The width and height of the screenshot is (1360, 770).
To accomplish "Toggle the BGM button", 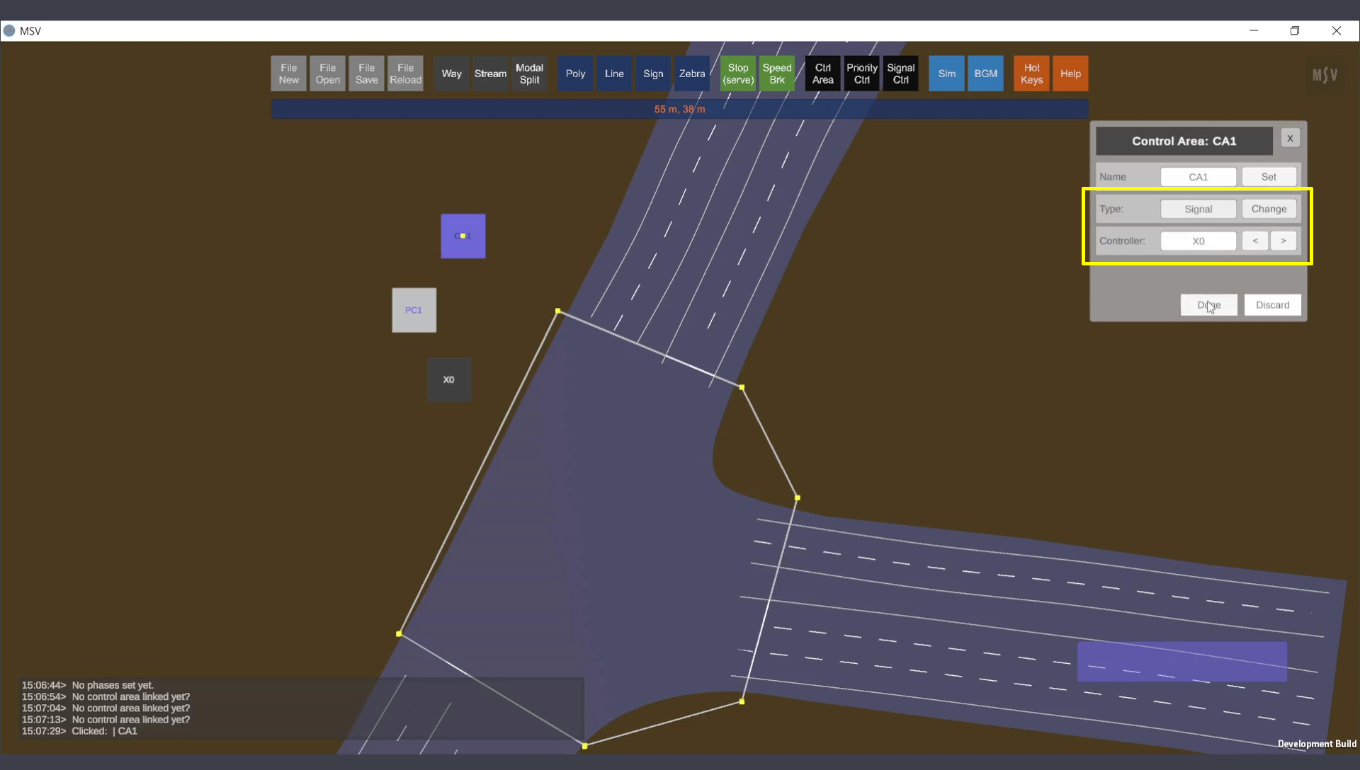I will pyautogui.click(x=985, y=74).
